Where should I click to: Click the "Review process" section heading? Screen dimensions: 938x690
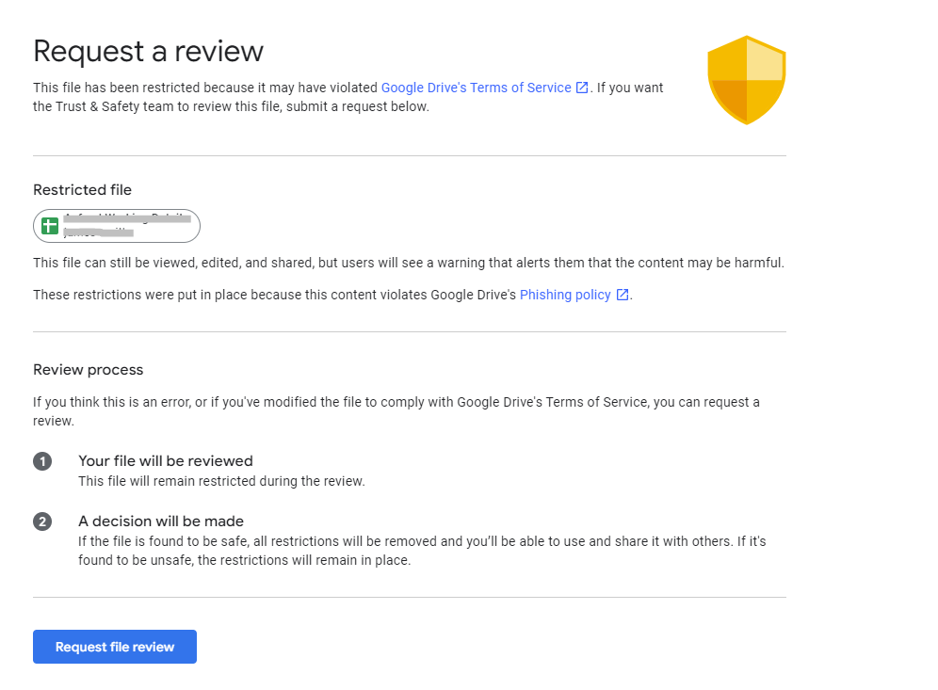point(88,370)
